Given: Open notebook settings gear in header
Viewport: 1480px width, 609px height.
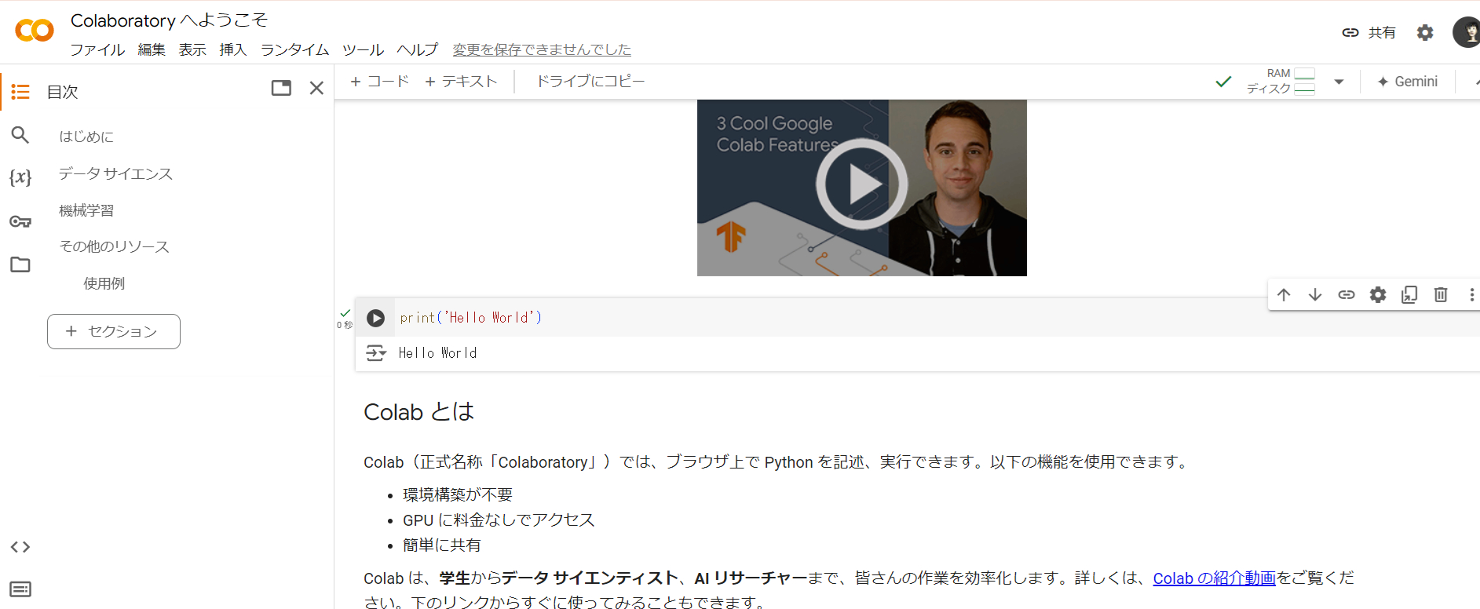Looking at the screenshot, I should pos(1425,32).
